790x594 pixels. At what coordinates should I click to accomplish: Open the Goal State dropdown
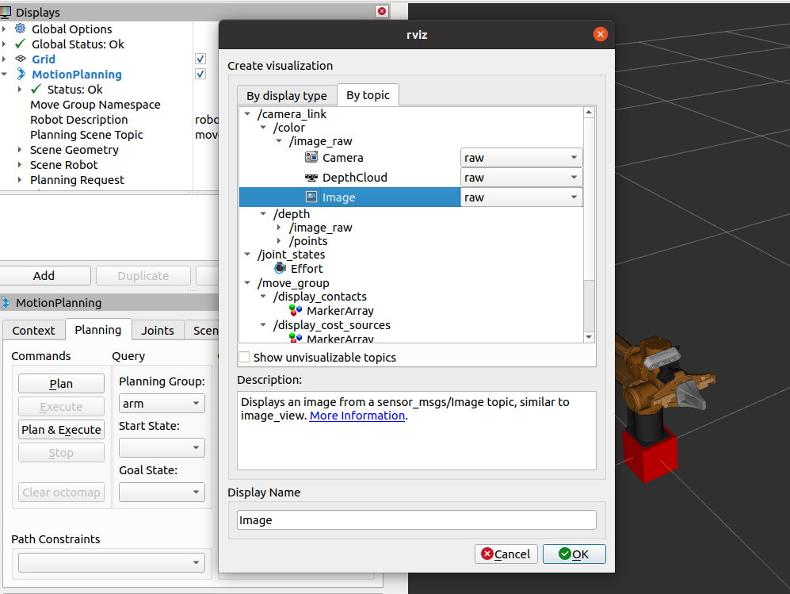pyautogui.click(x=162, y=492)
